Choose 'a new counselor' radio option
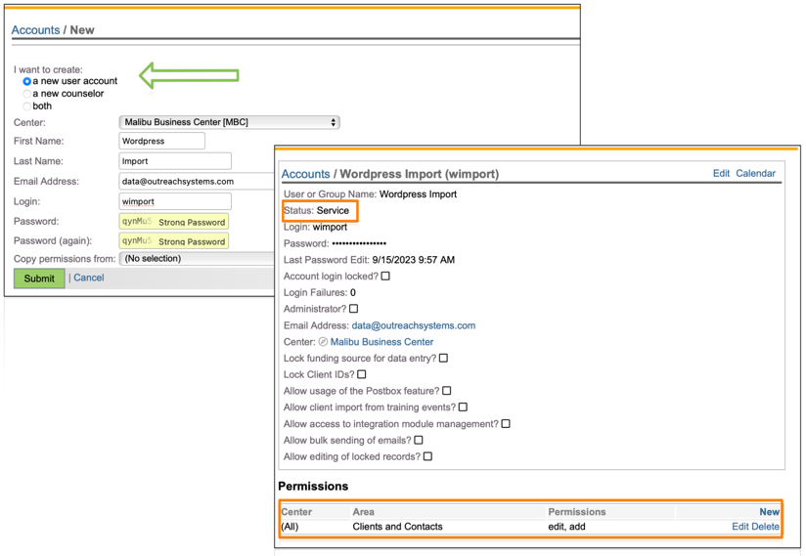The width and height of the screenshot is (806, 556). click(x=27, y=94)
